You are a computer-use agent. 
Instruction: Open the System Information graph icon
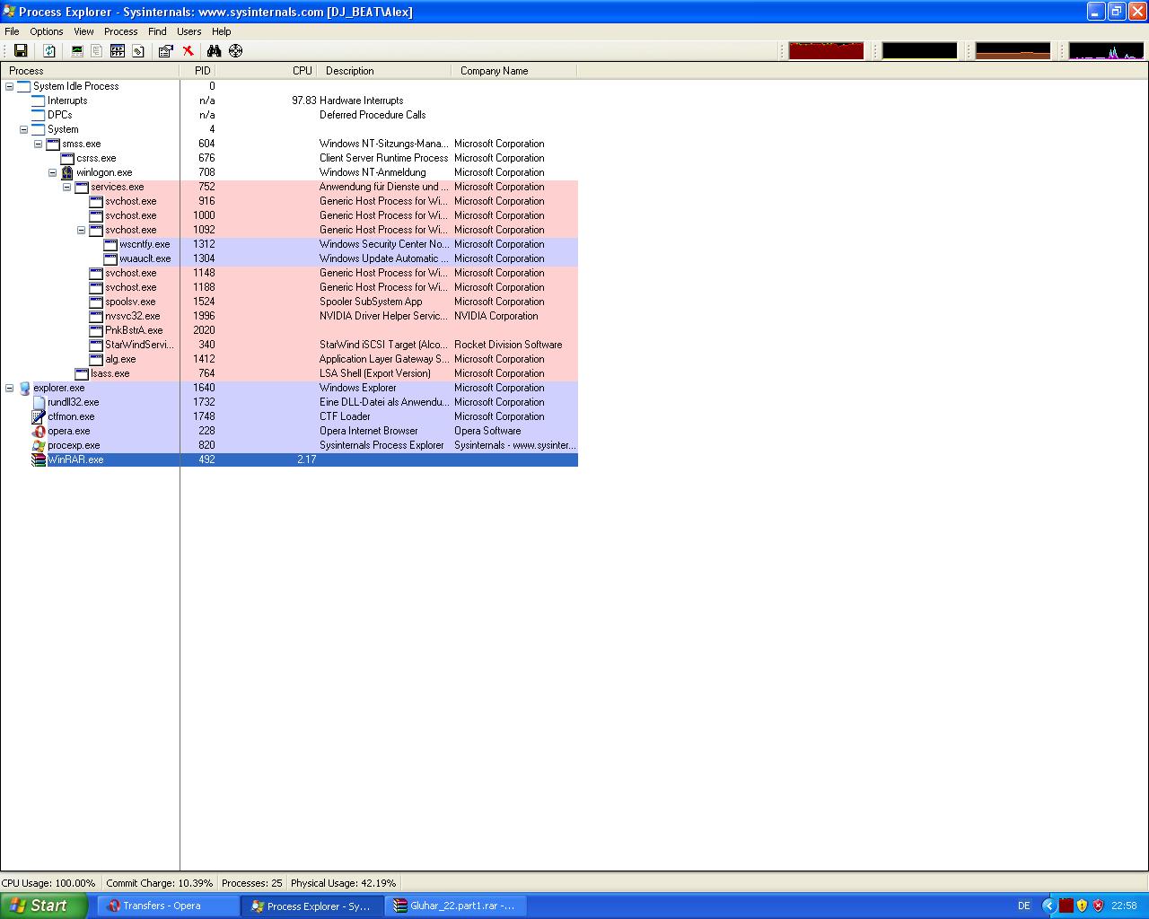pos(77,51)
